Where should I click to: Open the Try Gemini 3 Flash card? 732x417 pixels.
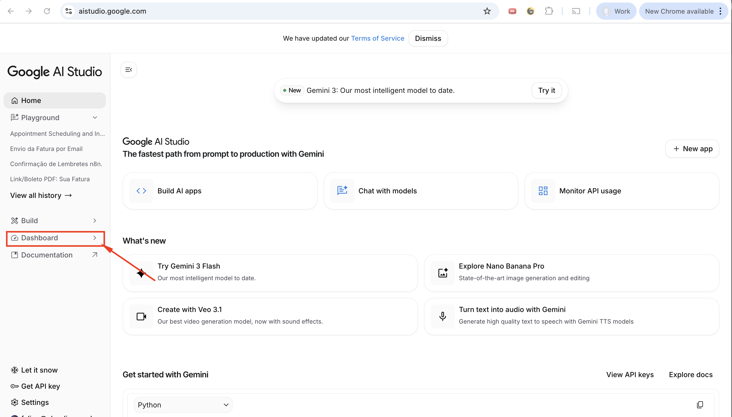tap(270, 273)
